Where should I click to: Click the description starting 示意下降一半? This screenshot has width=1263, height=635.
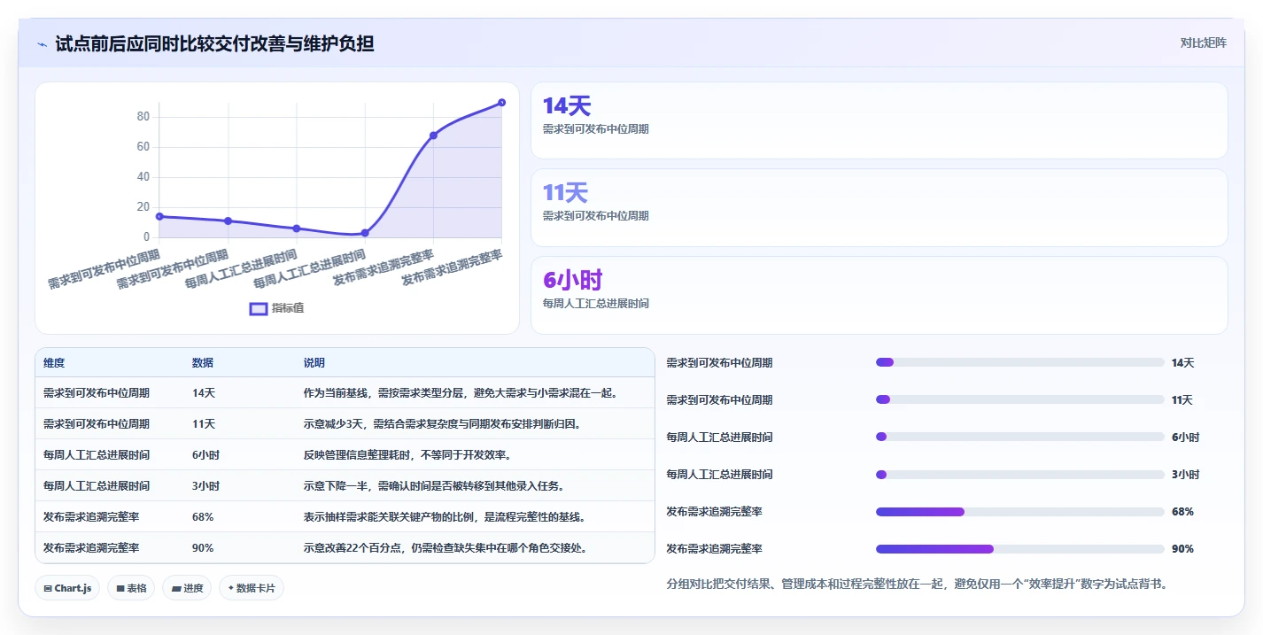coord(434,486)
